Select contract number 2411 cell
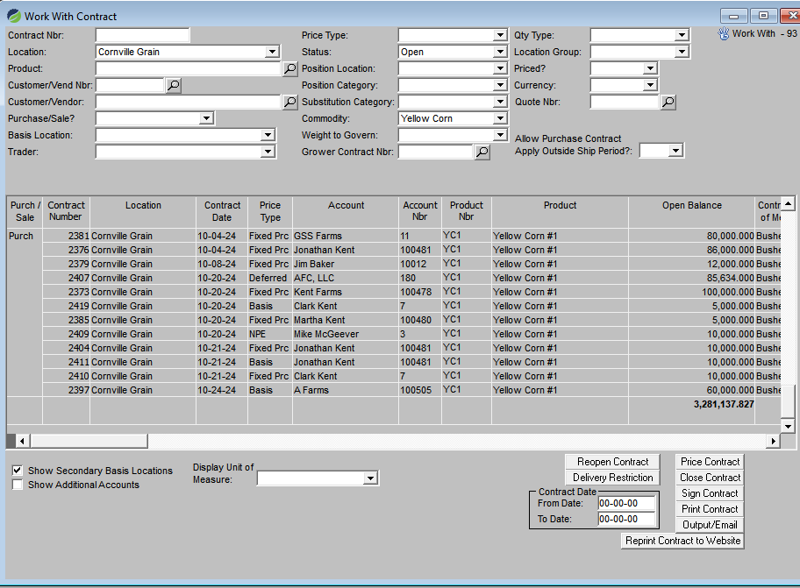Viewport: 800px width, 588px height. pyautogui.click(x=67, y=362)
